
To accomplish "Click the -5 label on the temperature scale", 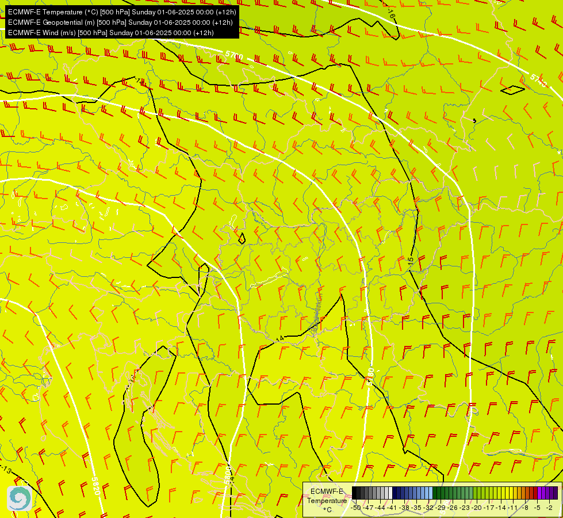I will click(537, 508).
